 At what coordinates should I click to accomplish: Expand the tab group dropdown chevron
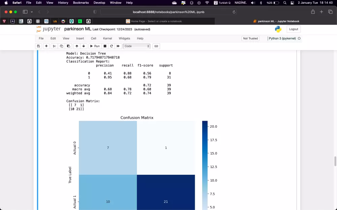pos(32,12)
